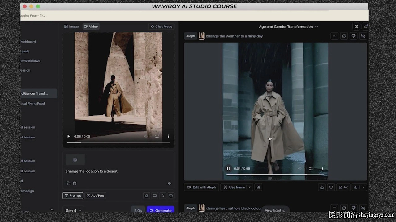Seek in the source video progress bar
This screenshot has height=222, width=396.
pyautogui.click(x=118, y=142)
